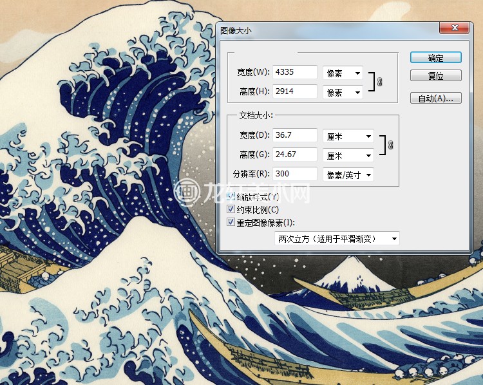The width and height of the screenshot is (483, 385).
Task: Click the 宽度(W) pixel input field
Action: (295, 71)
